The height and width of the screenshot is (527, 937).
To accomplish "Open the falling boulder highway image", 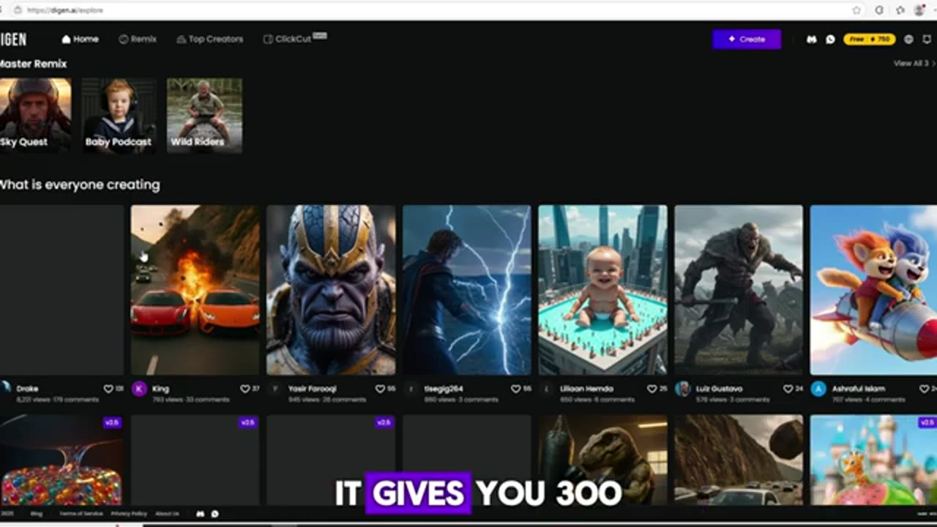I will (x=739, y=460).
